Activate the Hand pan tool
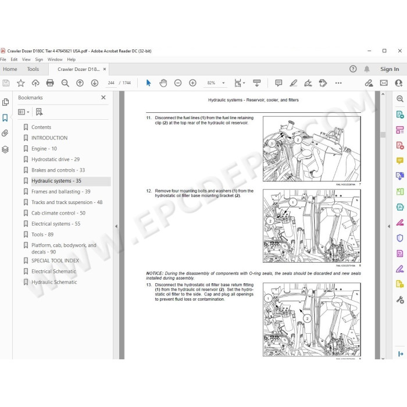This screenshot has height=407, width=407. (x=163, y=83)
